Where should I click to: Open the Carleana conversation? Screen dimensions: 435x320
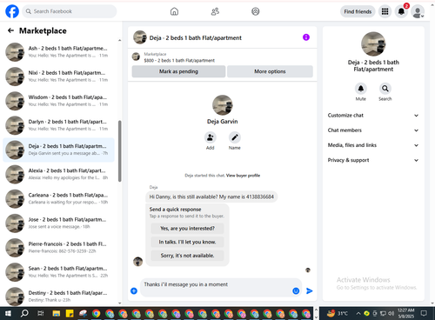pos(58,199)
